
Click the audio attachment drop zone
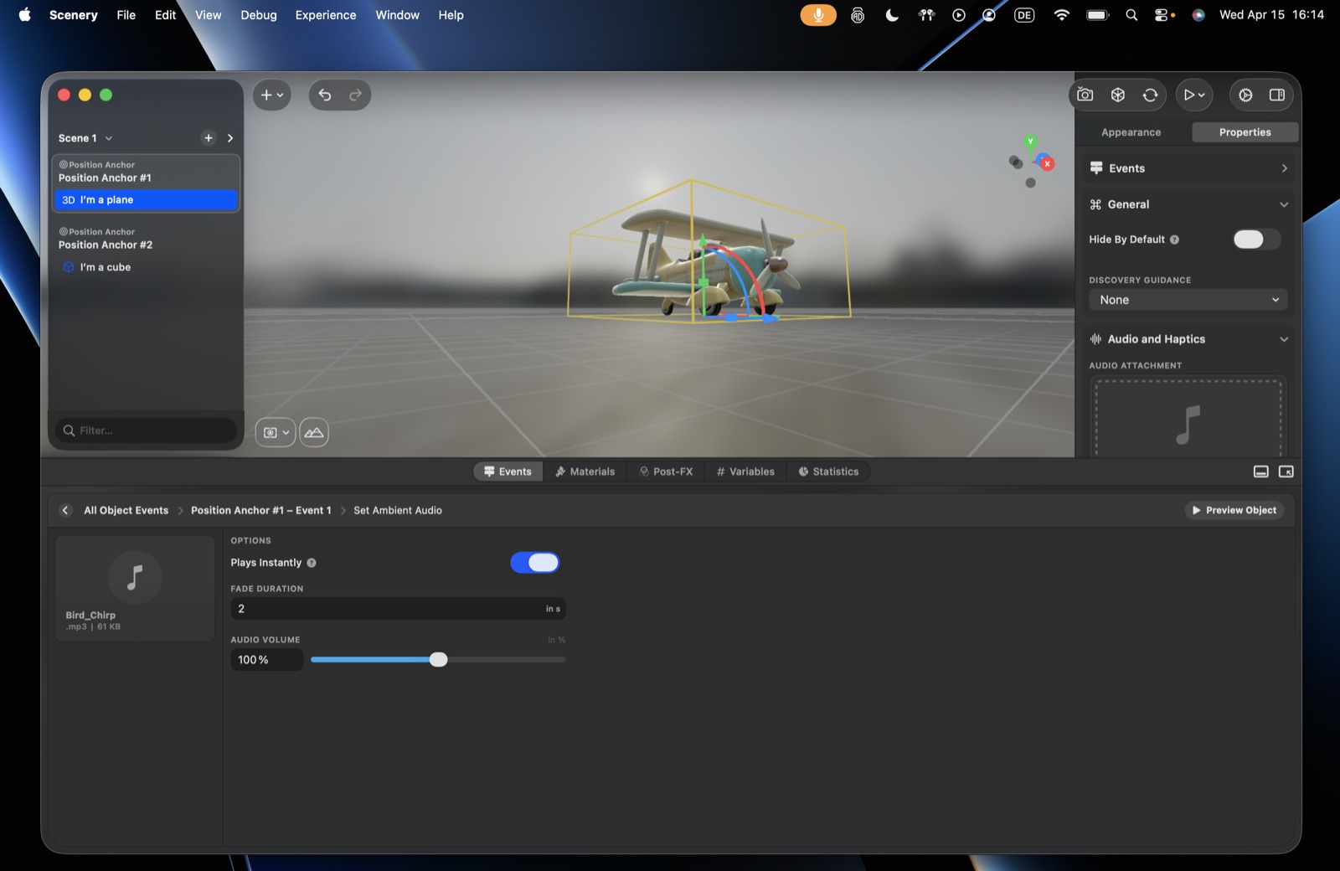coord(1188,418)
